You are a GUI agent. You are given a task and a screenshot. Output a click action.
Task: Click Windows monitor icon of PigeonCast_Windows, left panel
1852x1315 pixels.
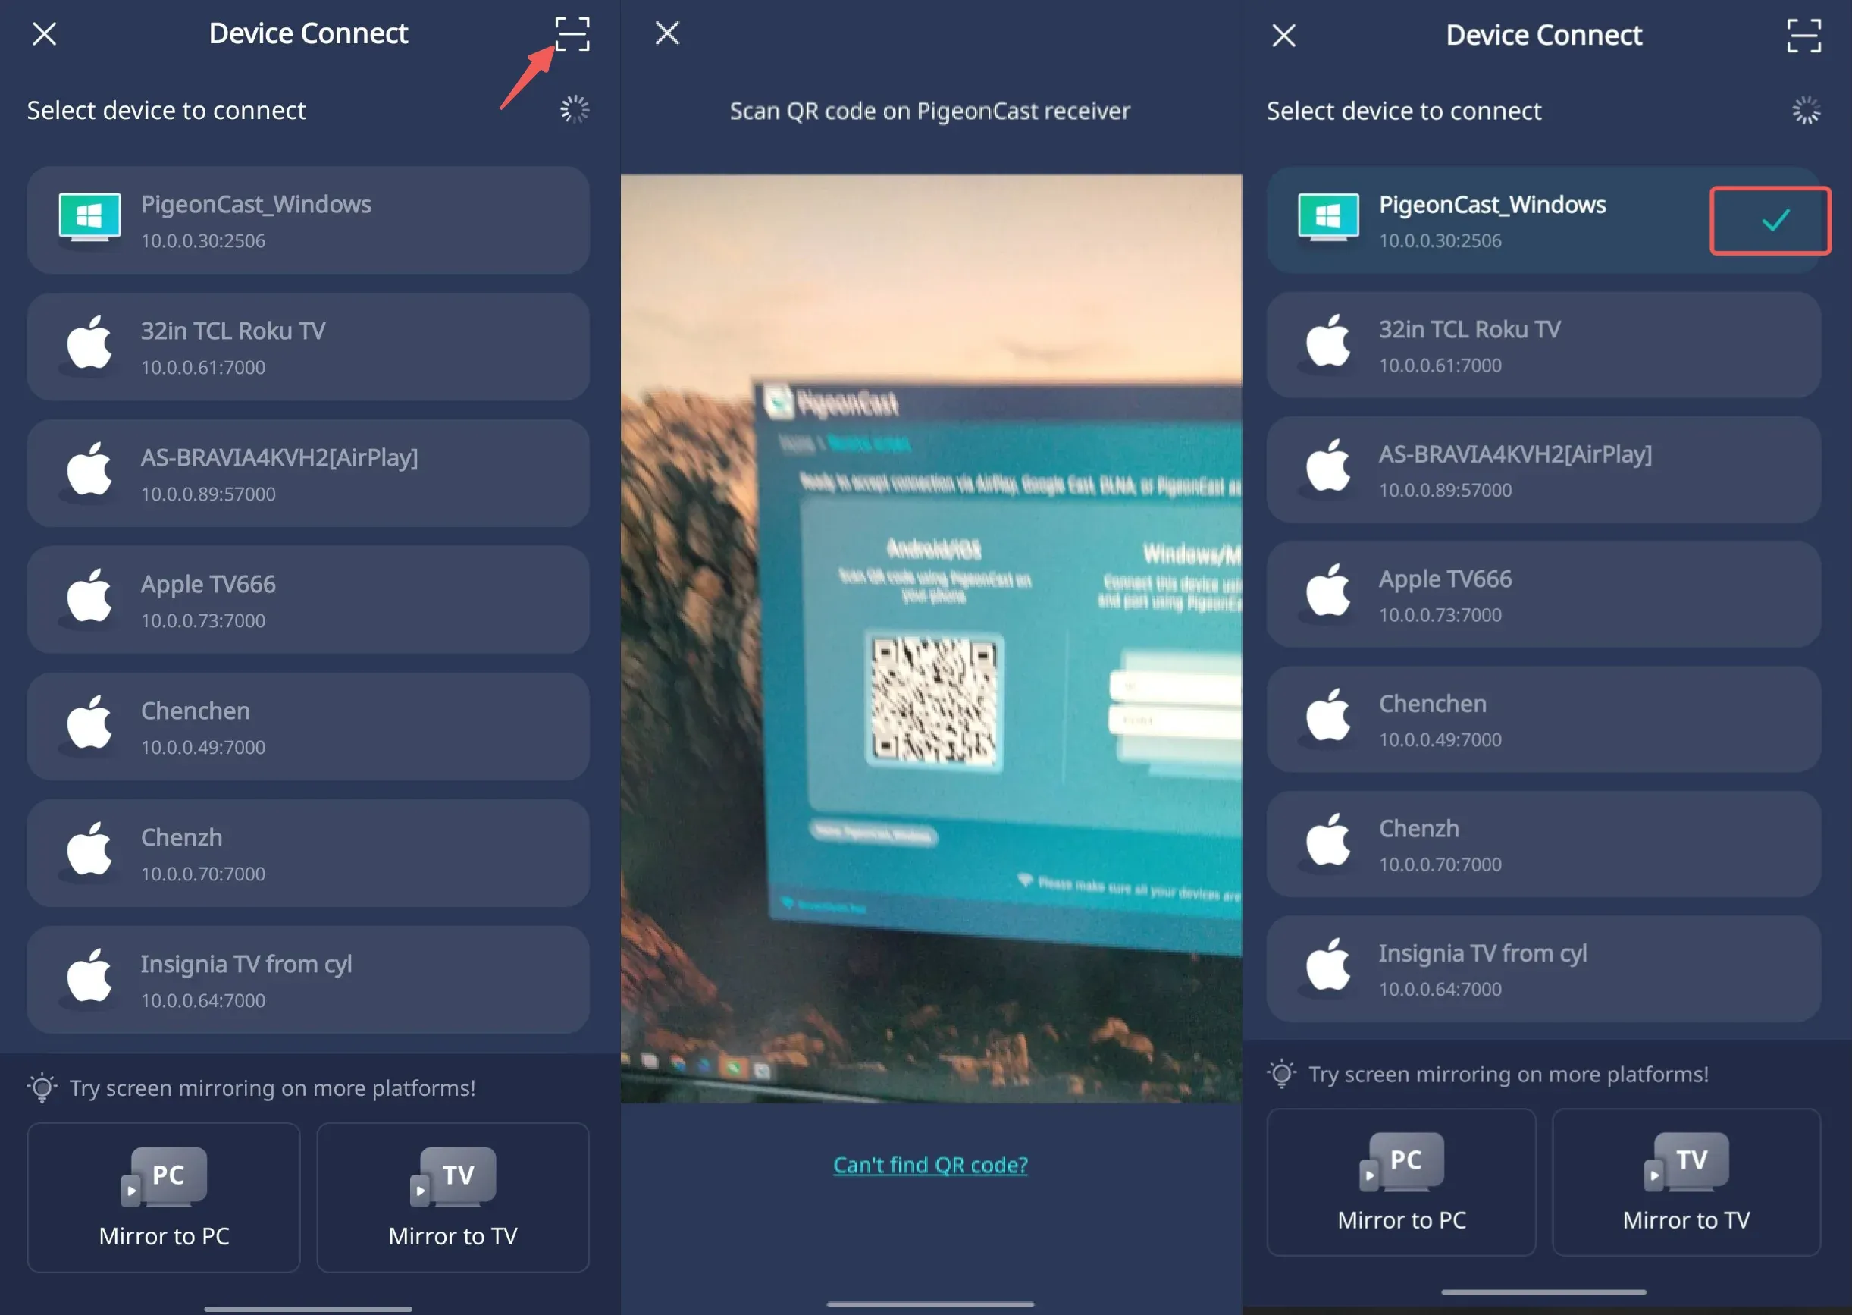coord(90,217)
